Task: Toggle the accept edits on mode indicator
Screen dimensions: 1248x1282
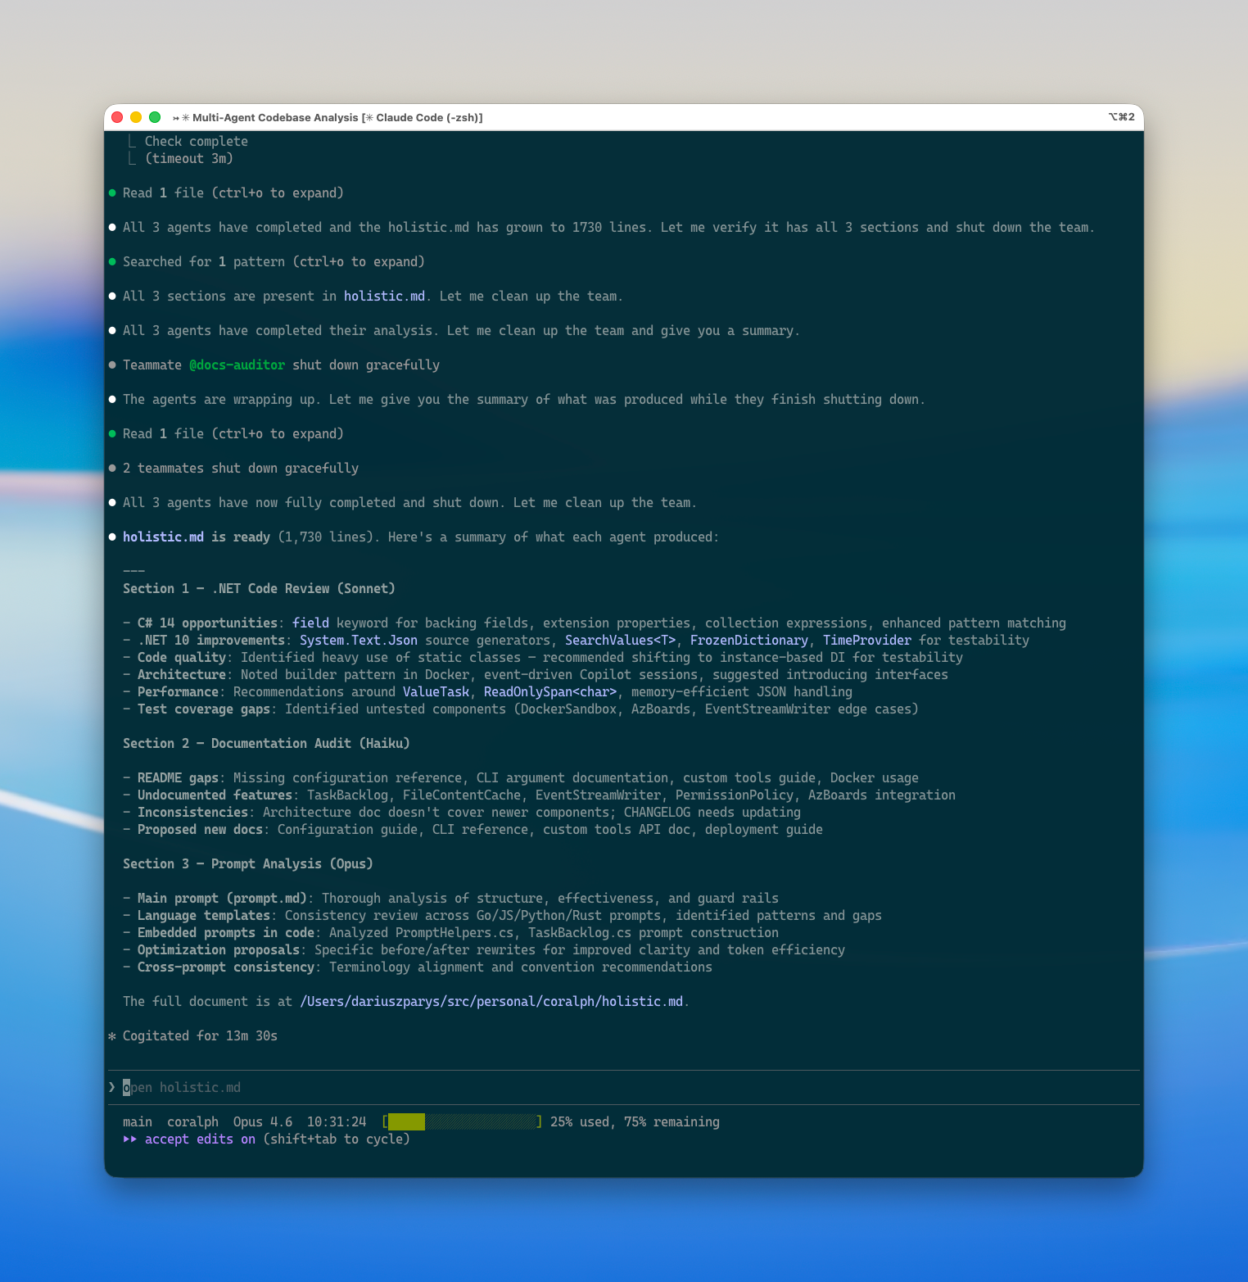Action: [200, 1139]
